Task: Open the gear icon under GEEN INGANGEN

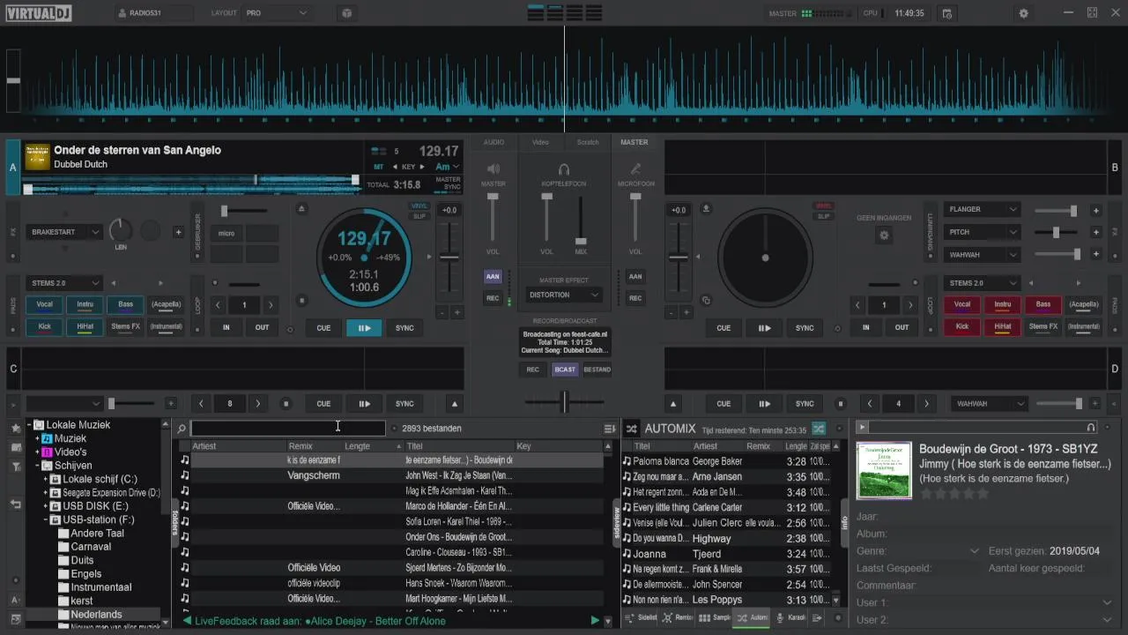Action: [x=884, y=235]
